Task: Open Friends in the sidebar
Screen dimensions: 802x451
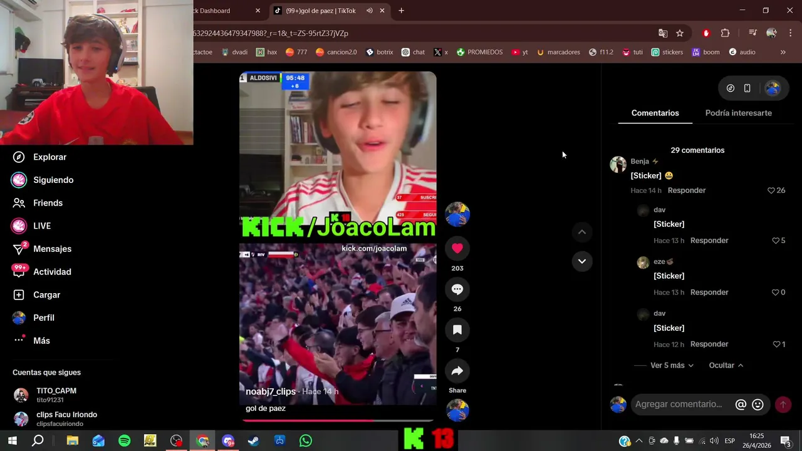Action: click(38, 203)
